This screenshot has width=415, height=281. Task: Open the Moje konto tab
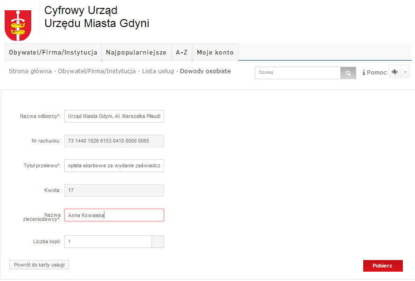tap(215, 53)
